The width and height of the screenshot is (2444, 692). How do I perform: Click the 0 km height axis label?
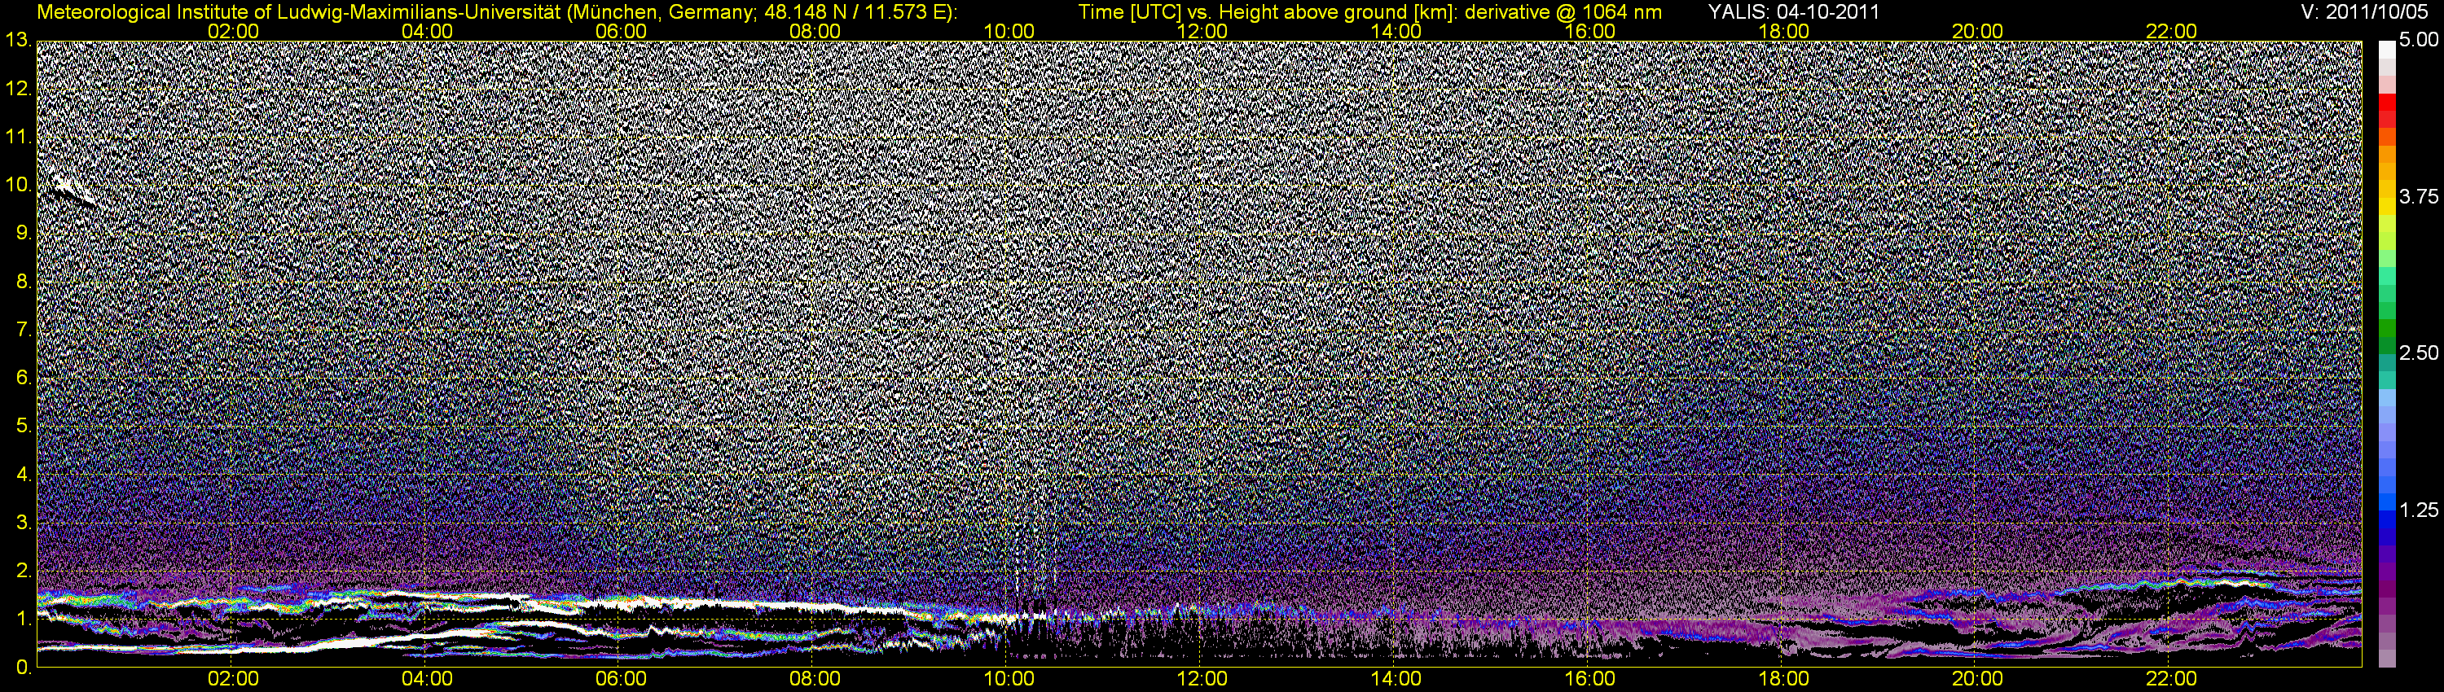point(24,668)
